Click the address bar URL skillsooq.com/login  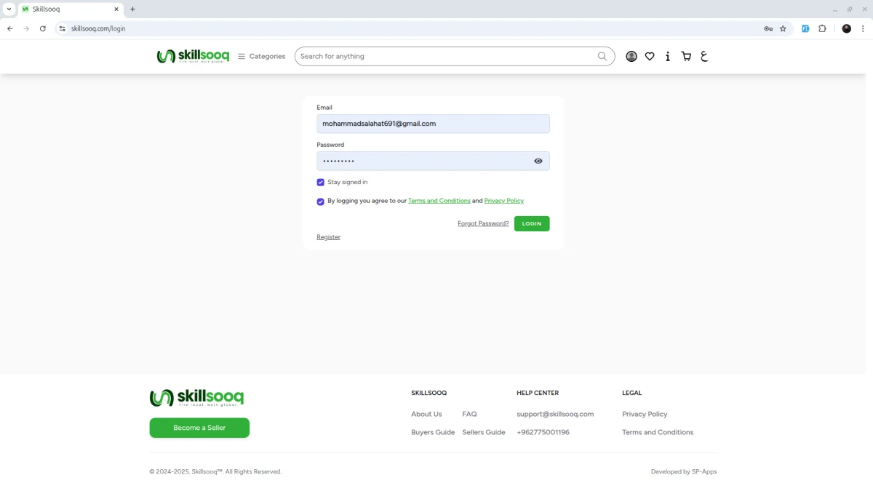[x=98, y=28]
